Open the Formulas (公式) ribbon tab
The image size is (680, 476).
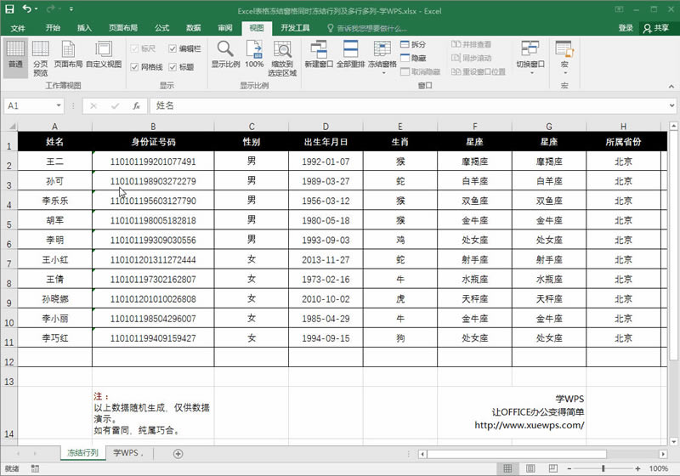161,28
